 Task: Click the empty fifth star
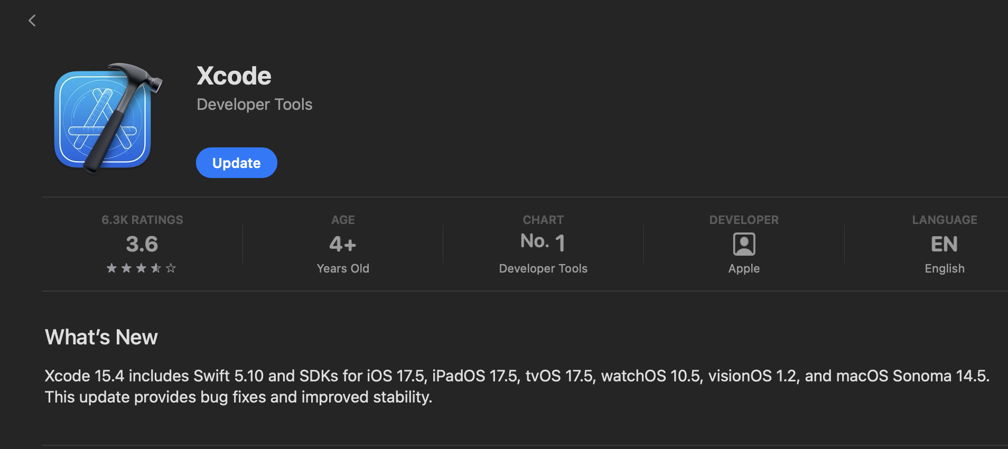171,268
